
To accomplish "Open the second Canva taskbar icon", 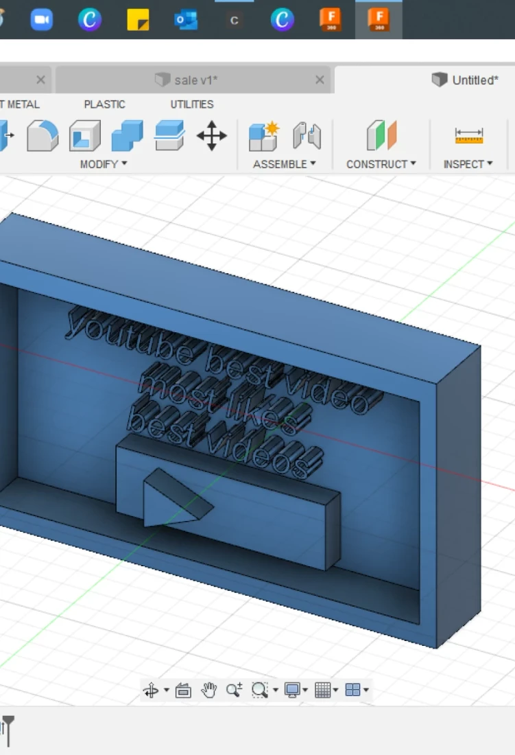I will click(x=283, y=20).
